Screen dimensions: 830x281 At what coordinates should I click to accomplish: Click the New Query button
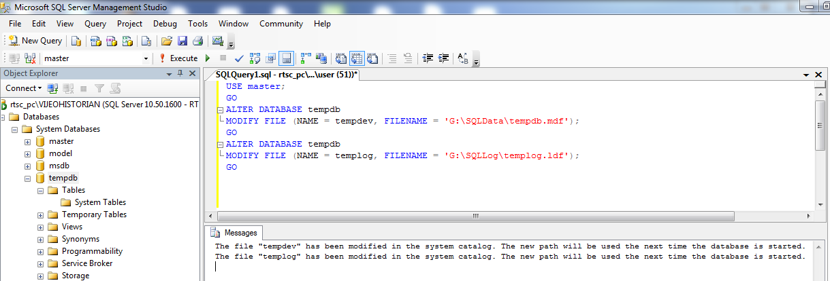click(35, 41)
